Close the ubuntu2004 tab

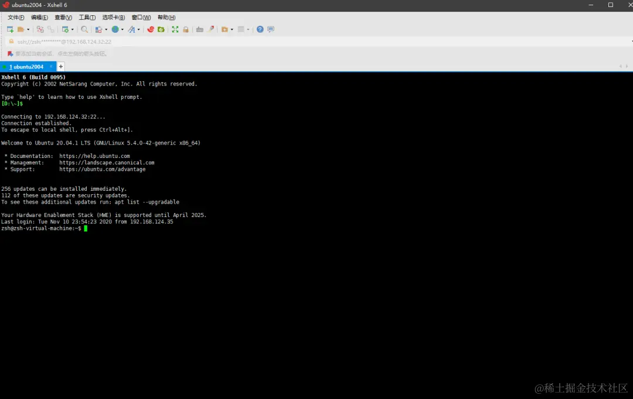(x=51, y=67)
